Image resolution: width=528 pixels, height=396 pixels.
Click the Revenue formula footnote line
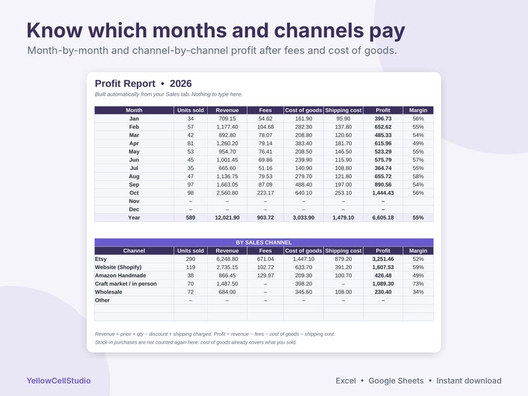215,334
